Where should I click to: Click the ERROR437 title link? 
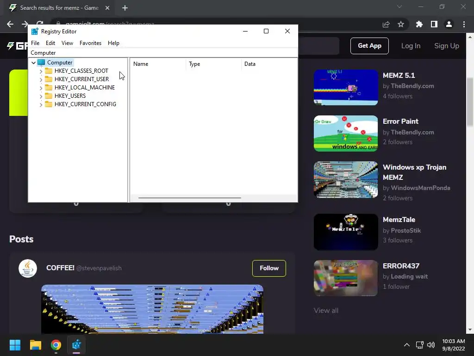coord(401,266)
